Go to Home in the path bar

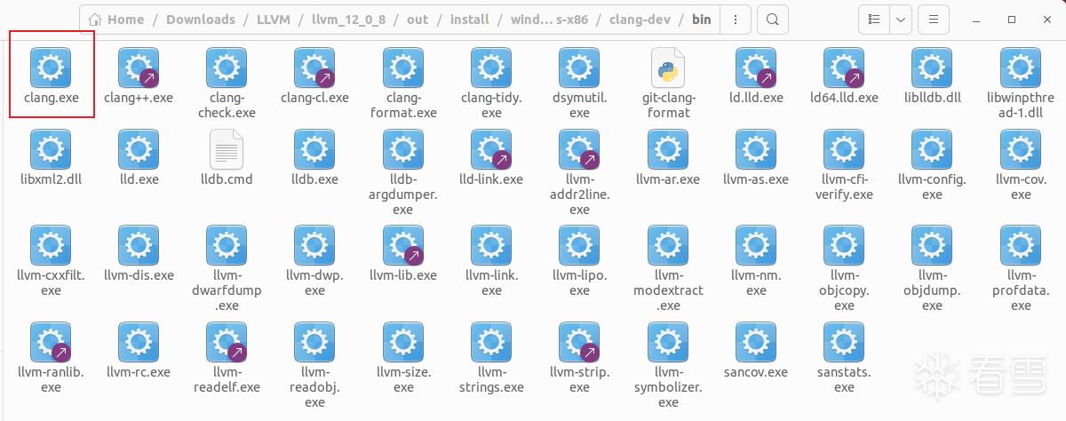pos(116,19)
